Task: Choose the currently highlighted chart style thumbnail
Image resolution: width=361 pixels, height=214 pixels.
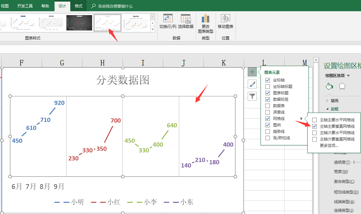Action: 107,22
